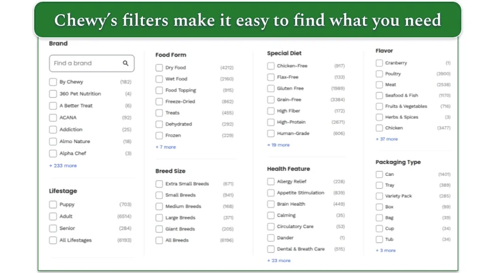Screen dimensions: 495x273
Task: Check the Puppy lifestage checkbox
Action: [53, 204]
